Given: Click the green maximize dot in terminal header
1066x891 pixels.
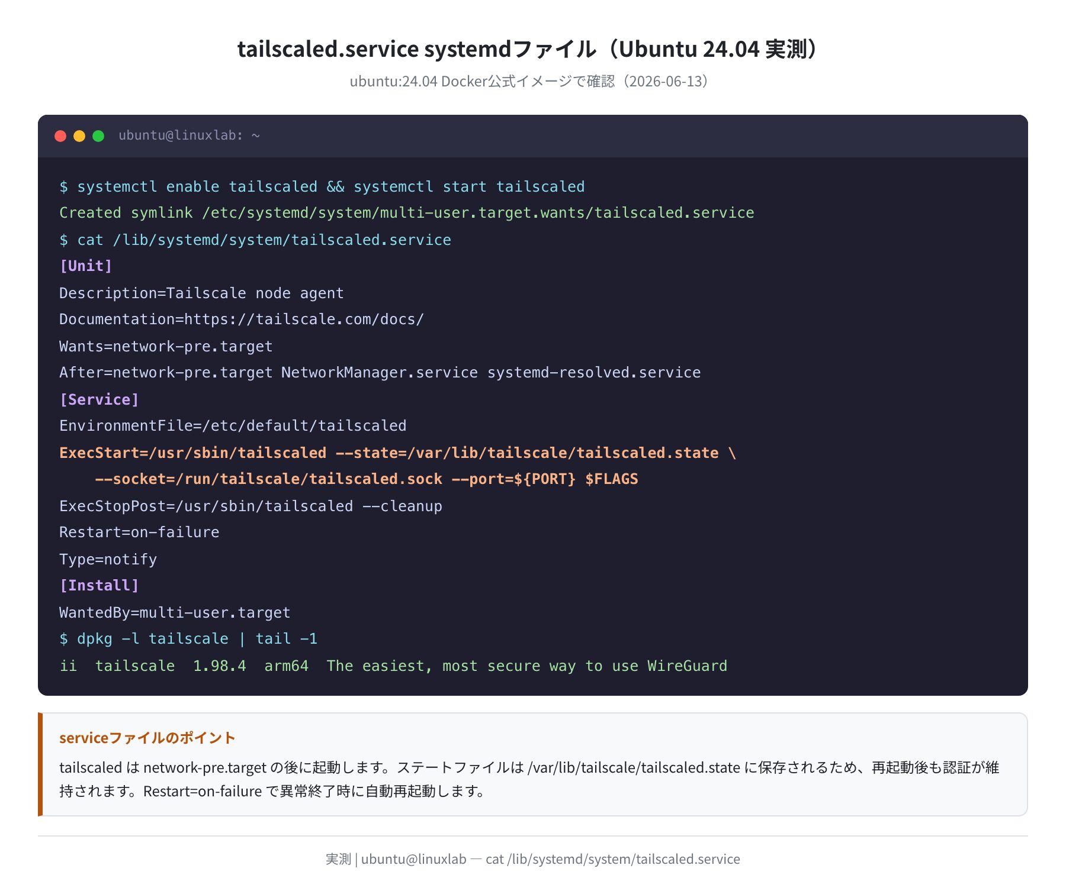Looking at the screenshot, I should click(x=98, y=136).
